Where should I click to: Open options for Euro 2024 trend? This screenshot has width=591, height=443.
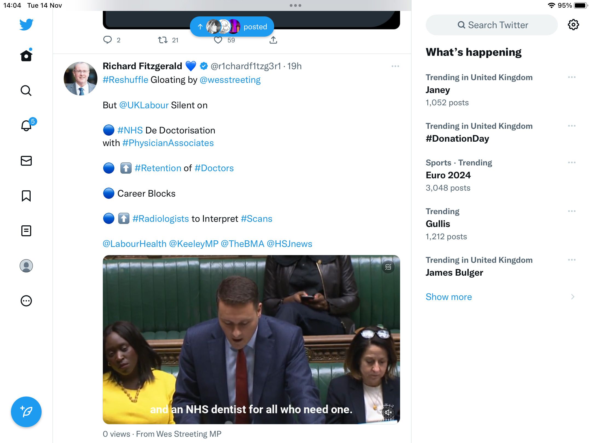tap(572, 163)
